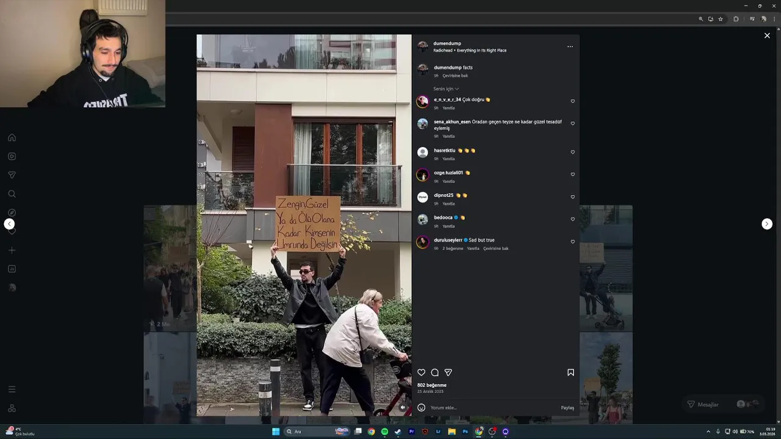781x439 pixels.
Task: Open the e_n_v_e_r_34 profile avatar
Action: click(x=422, y=102)
